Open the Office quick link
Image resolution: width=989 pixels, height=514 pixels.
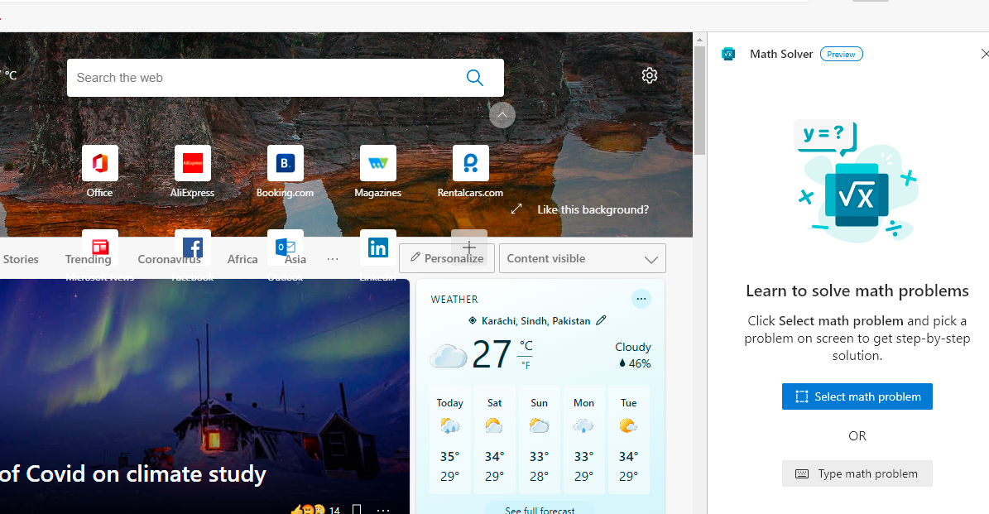tap(99, 163)
